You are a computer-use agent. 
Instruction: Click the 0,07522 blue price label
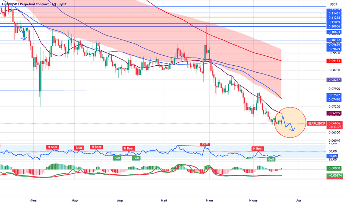click(334, 95)
